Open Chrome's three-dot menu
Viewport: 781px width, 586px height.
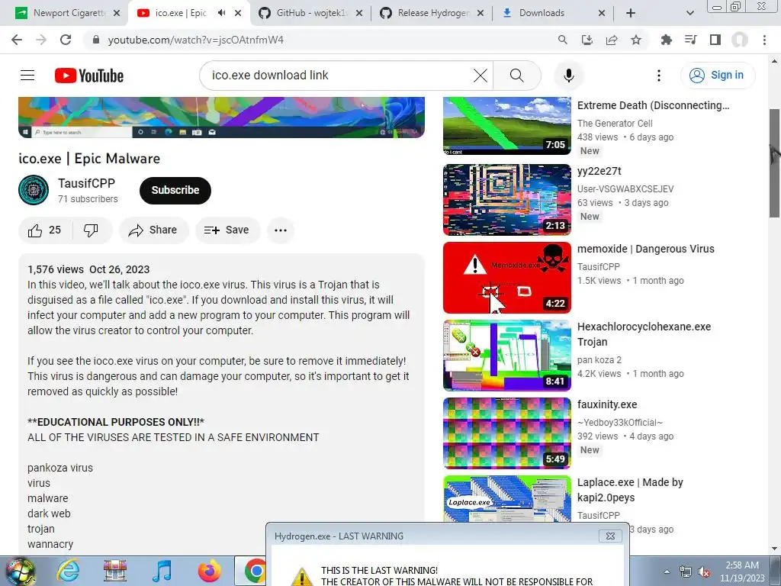click(764, 40)
